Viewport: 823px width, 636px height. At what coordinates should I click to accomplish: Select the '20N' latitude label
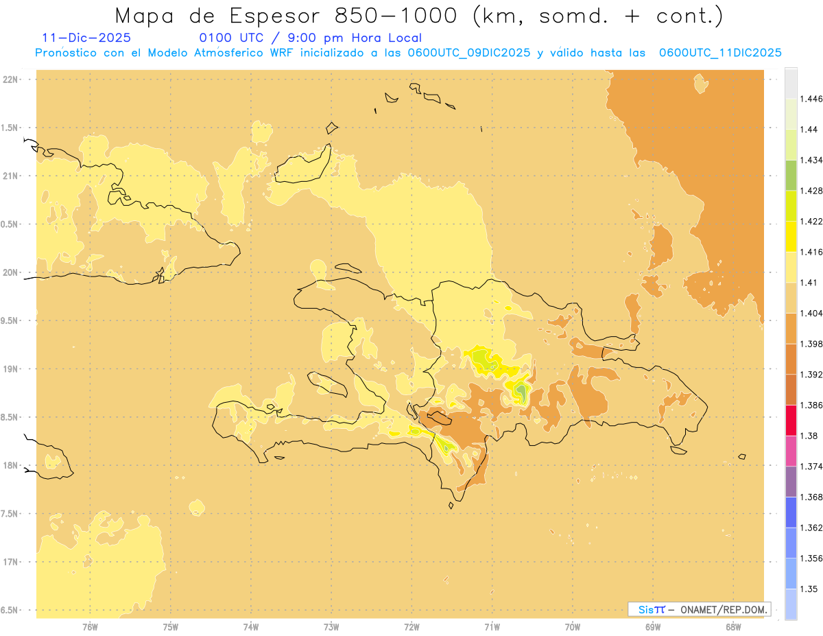pyautogui.click(x=11, y=272)
